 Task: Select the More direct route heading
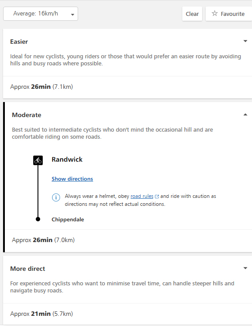[28, 269]
